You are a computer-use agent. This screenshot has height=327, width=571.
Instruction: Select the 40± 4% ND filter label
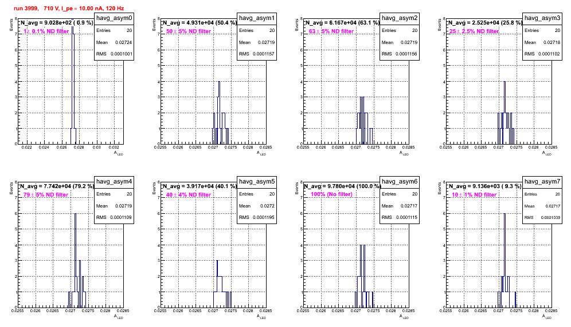(189, 195)
